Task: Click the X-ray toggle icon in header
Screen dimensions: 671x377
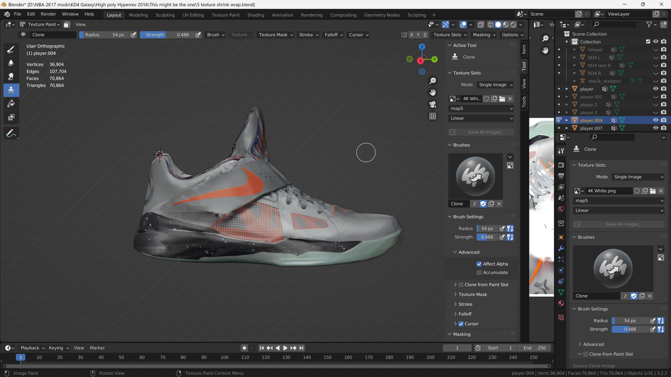Action: click(481, 25)
